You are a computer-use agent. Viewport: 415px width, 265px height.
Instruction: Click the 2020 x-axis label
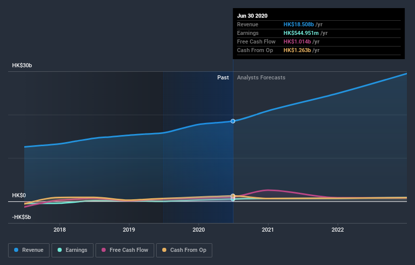click(x=199, y=230)
